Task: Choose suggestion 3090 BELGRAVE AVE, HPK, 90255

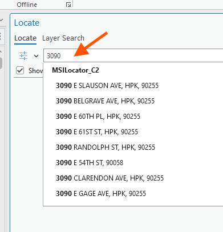Action: click(x=133, y=101)
